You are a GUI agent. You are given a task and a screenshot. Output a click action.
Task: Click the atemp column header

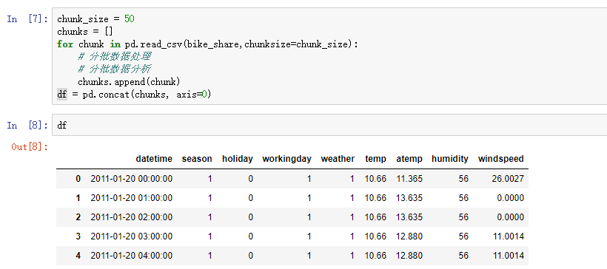pos(409,159)
